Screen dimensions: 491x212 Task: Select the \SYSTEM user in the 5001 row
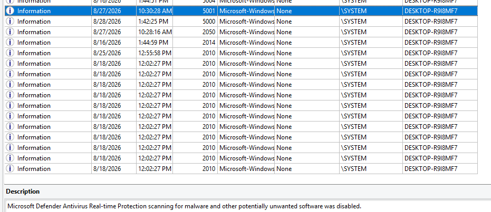pyautogui.click(x=353, y=11)
